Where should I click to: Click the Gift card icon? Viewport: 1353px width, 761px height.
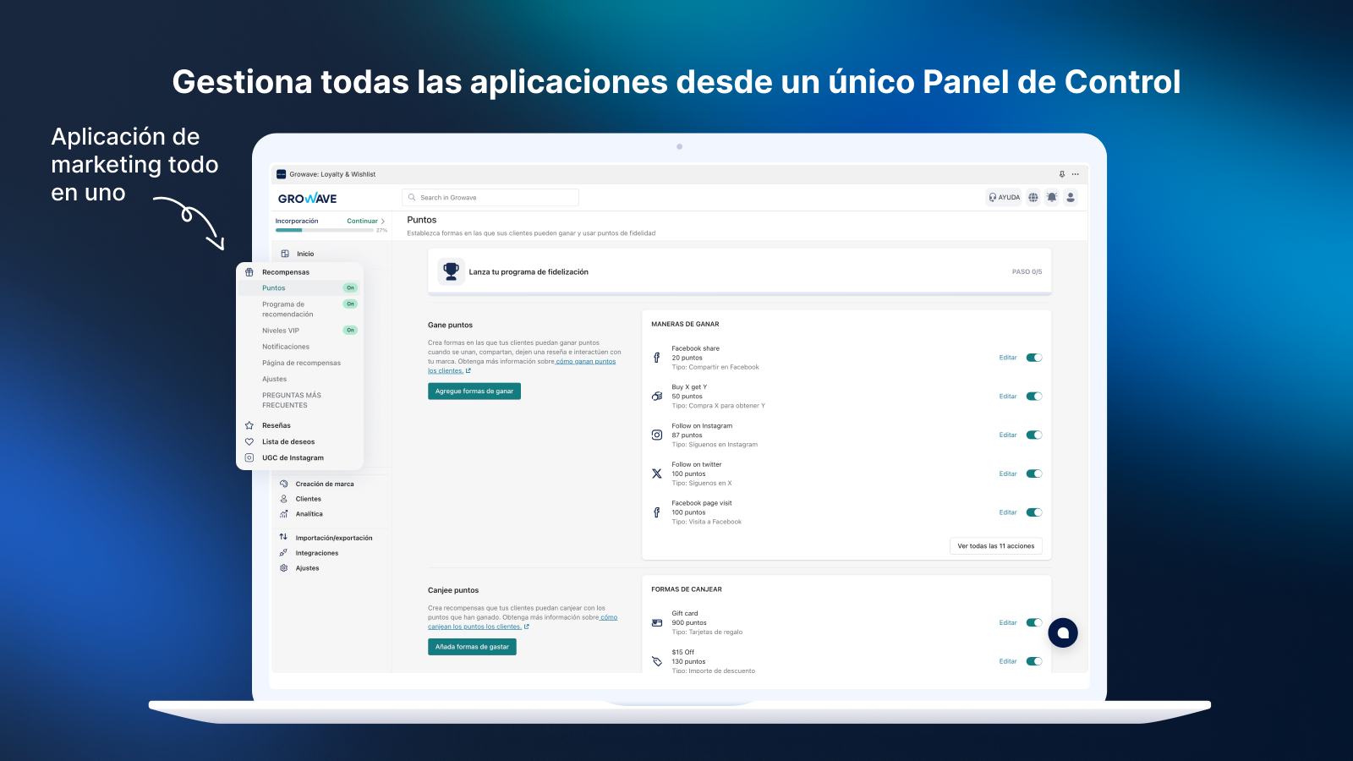[x=657, y=623]
